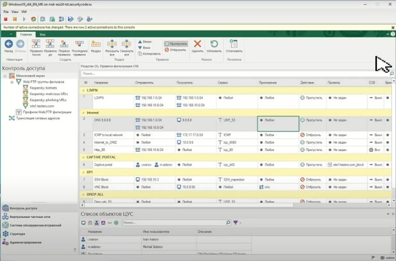
Task: Open the VM menu
Action: 24,12
